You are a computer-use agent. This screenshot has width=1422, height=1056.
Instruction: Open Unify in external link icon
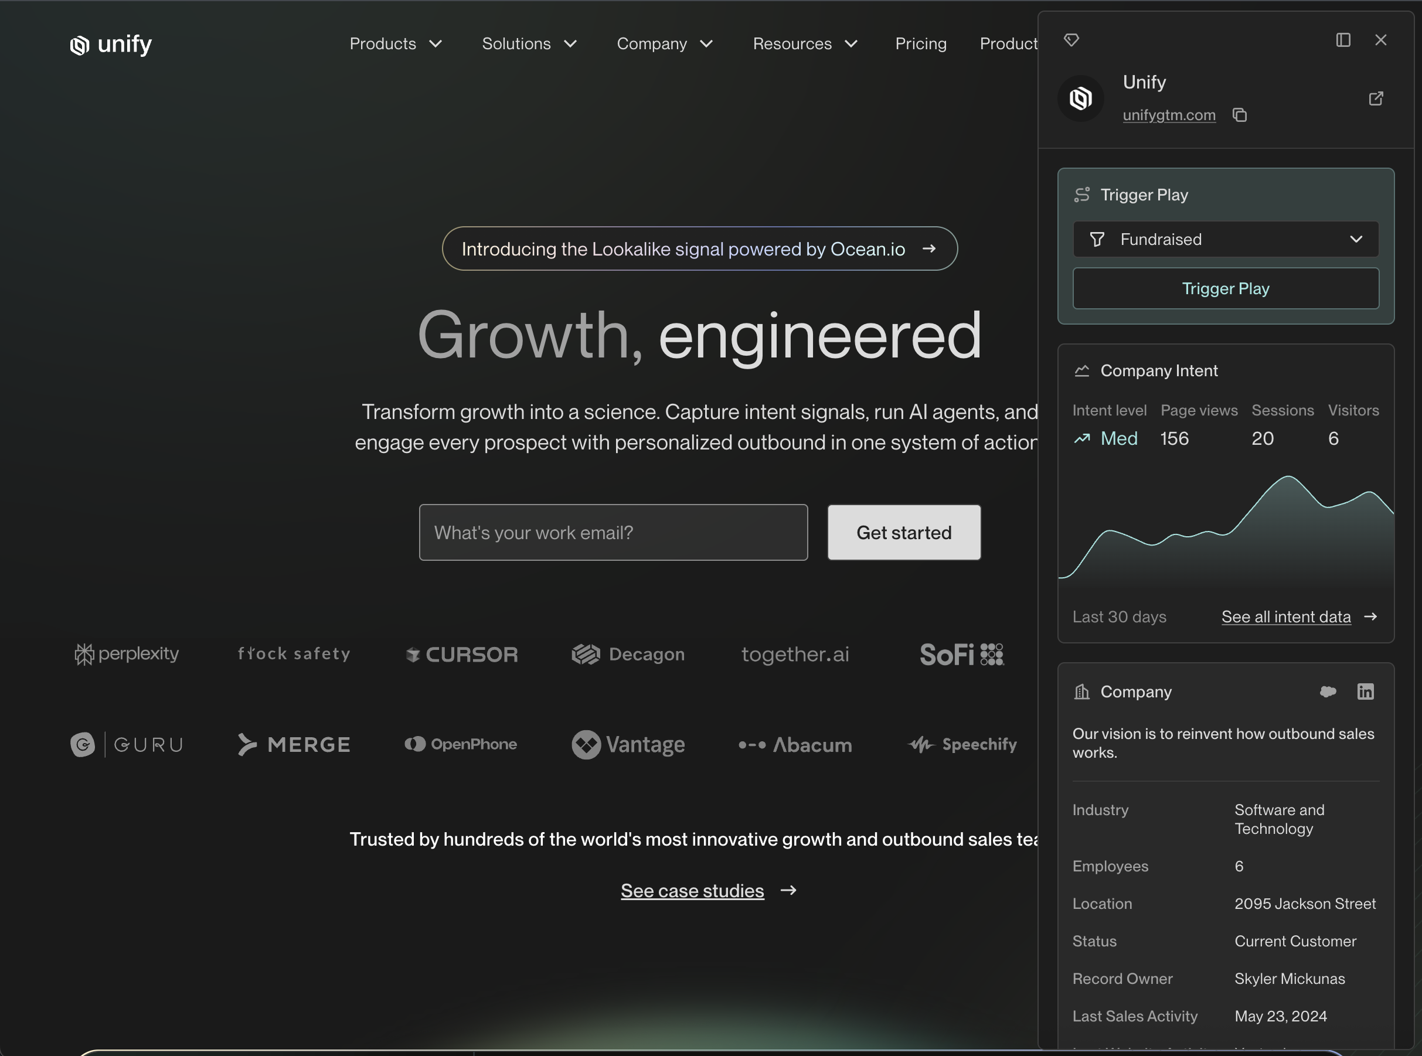1375,98
